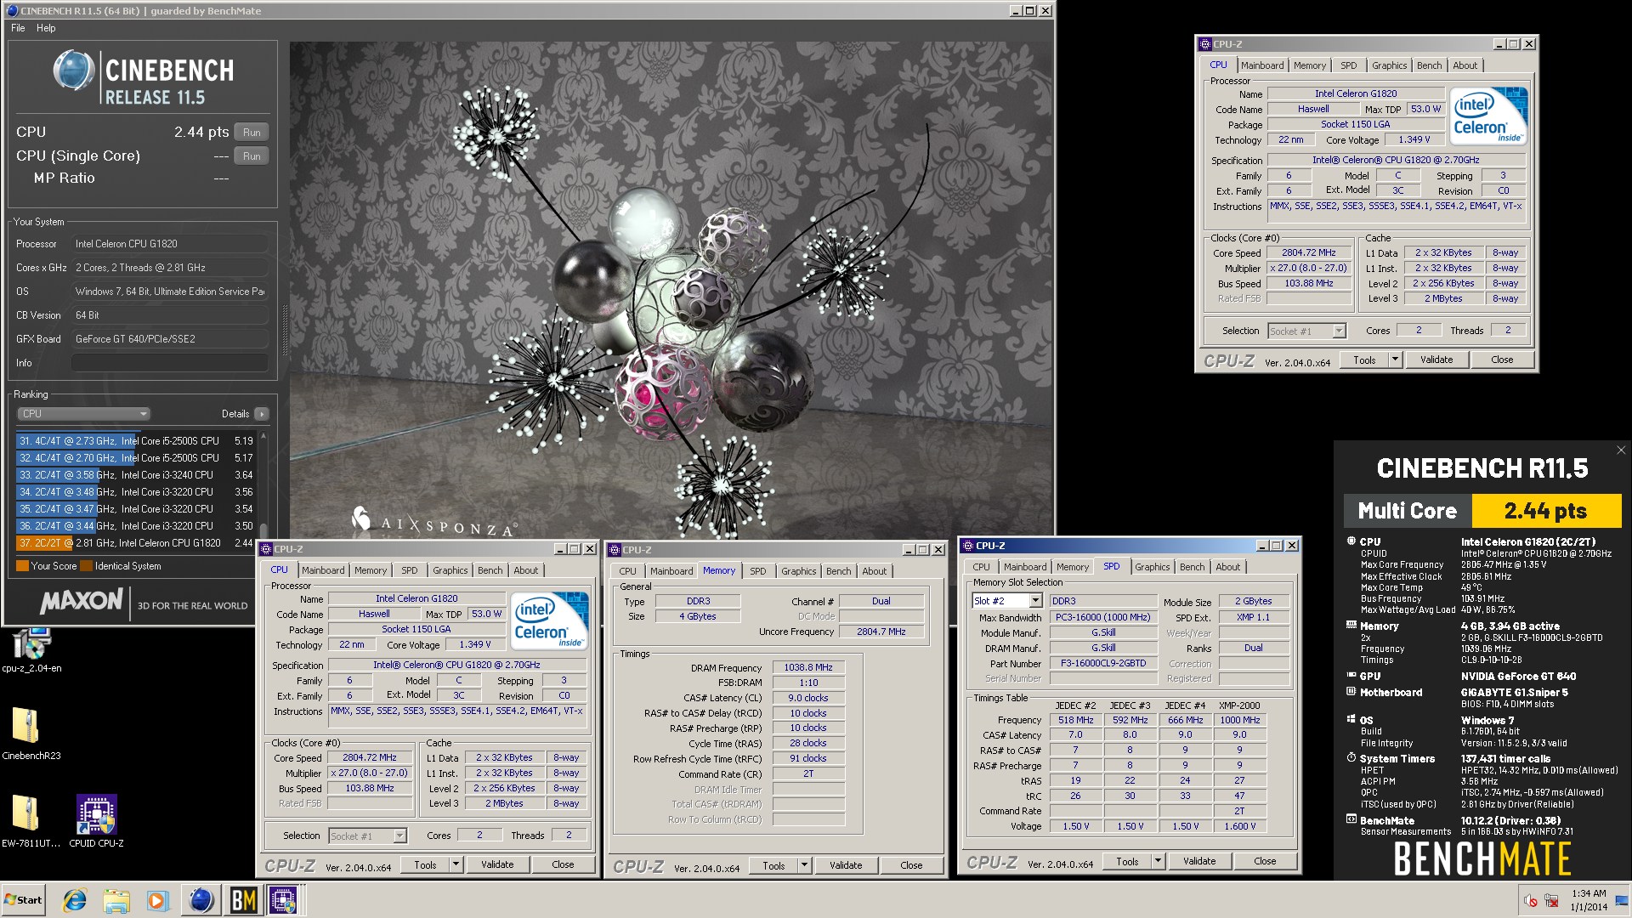Click Validate in the upper-right CPU-Z window
This screenshot has height=918, width=1632.
[x=1436, y=360]
